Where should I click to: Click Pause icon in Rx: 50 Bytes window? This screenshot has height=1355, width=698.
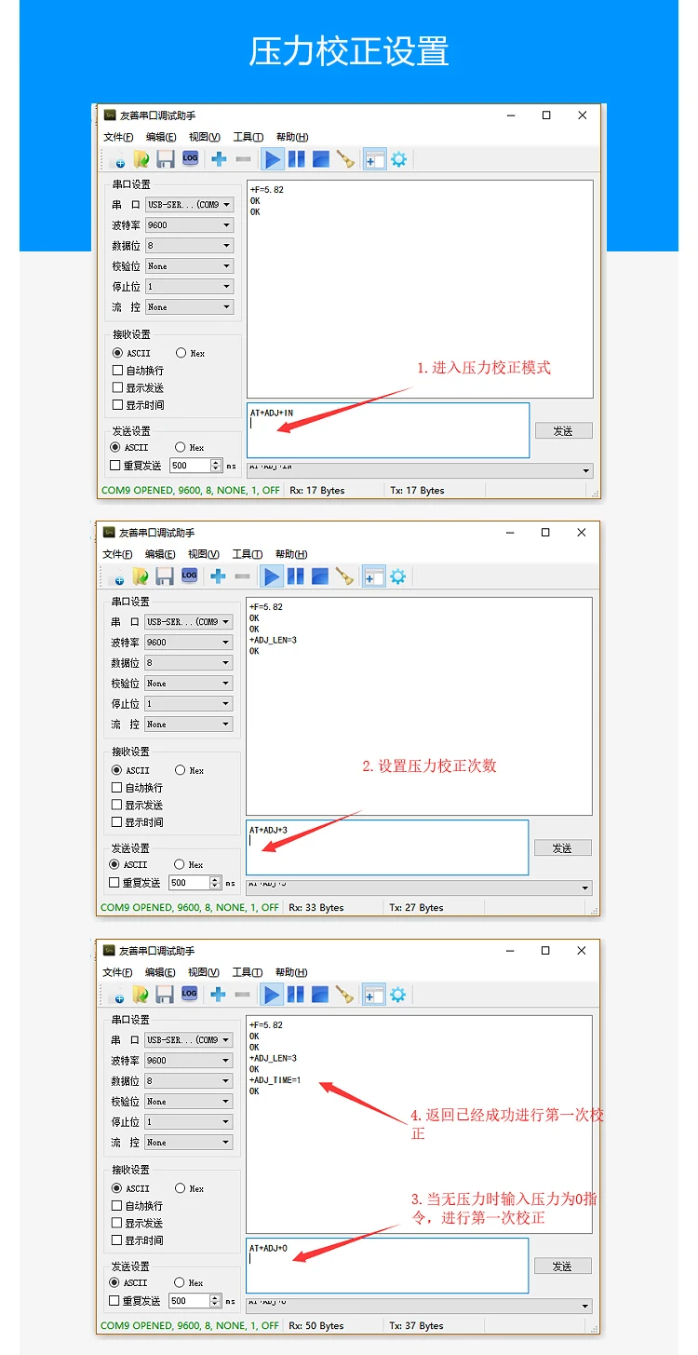click(x=295, y=995)
